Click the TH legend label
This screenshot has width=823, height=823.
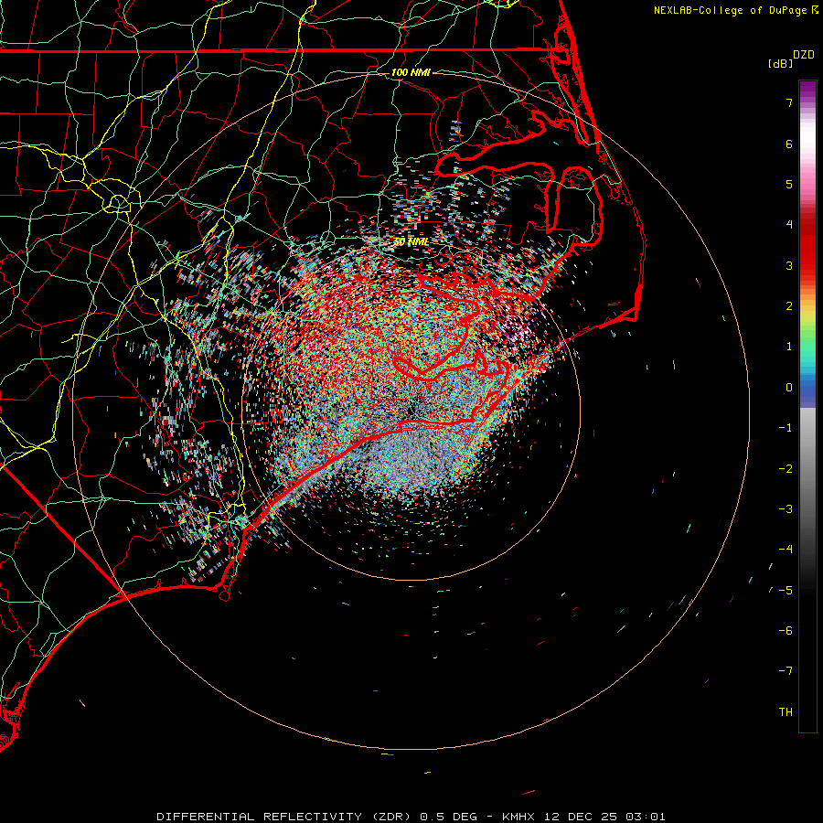tap(786, 712)
